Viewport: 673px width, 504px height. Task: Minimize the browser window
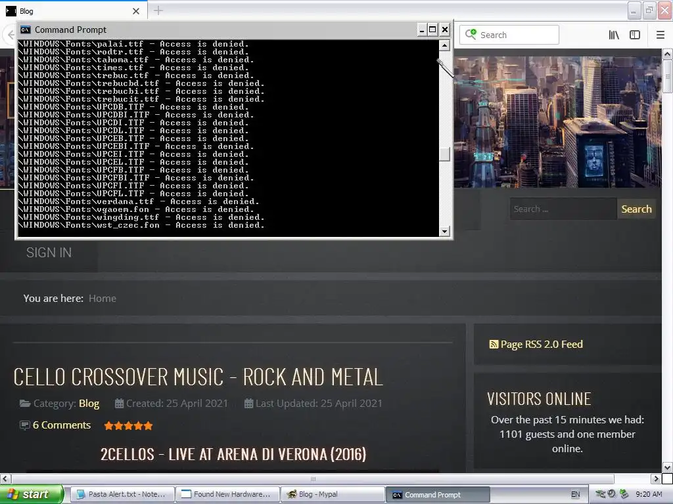[634, 10]
